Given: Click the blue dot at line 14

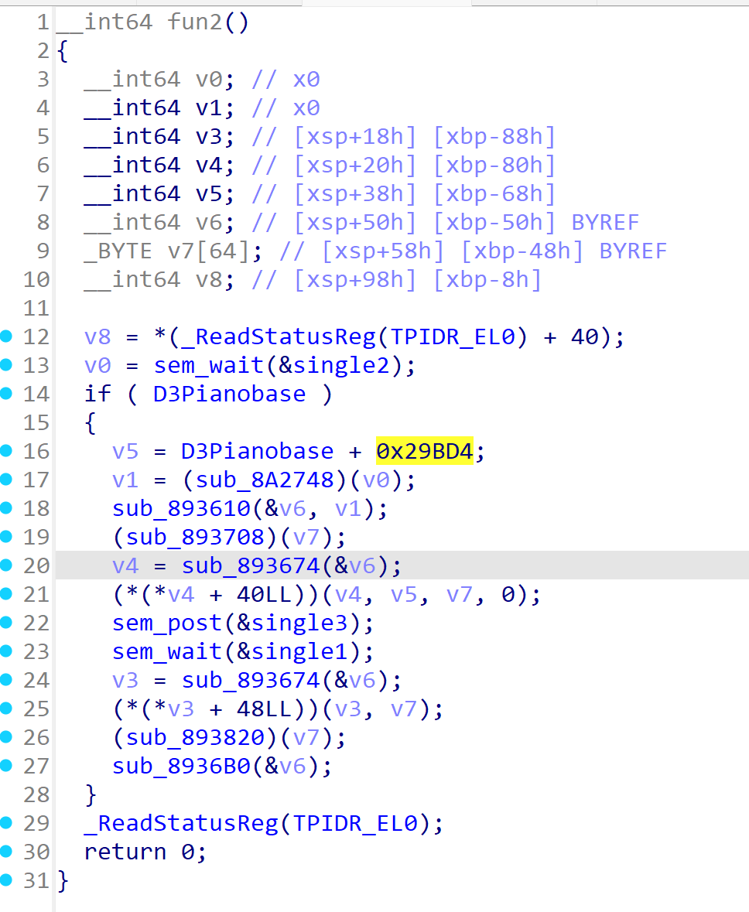Looking at the screenshot, I should pyautogui.click(x=7, y=394).
